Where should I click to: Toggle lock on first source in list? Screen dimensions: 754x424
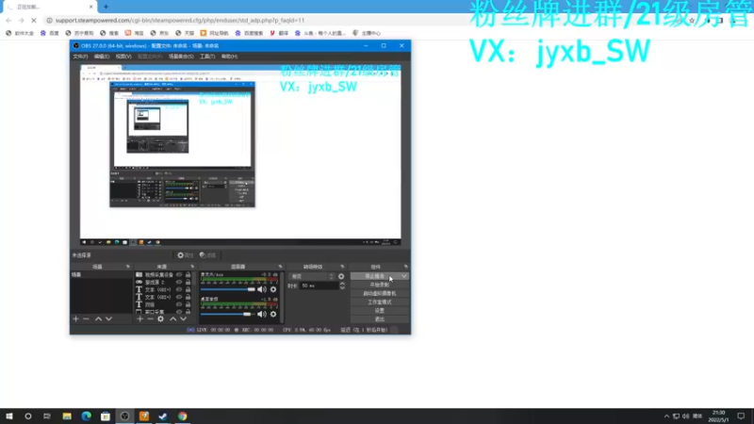tap(188, 275)
